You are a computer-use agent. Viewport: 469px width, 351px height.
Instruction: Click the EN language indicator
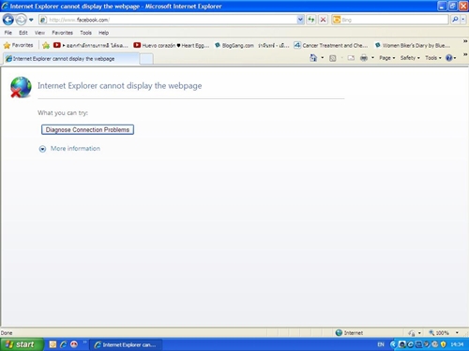pos(381,344)
